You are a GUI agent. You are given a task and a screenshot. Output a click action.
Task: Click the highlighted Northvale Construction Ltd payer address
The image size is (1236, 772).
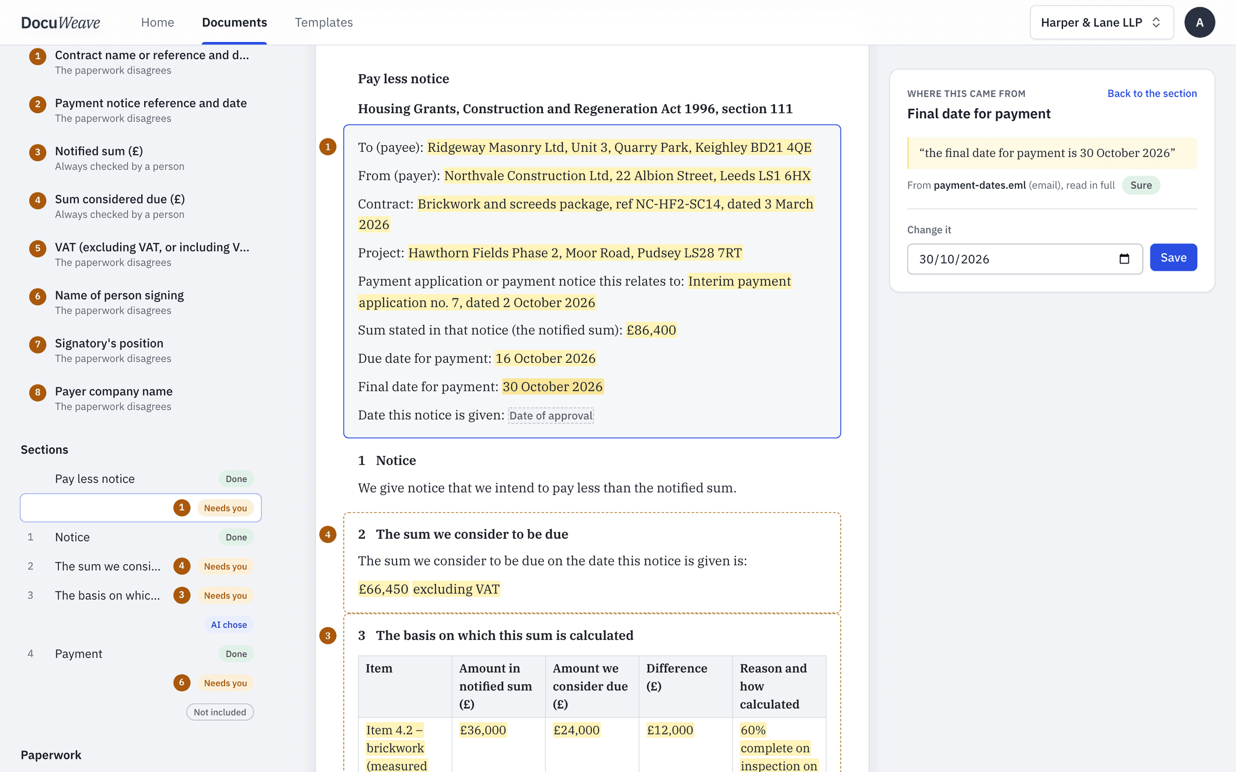[627, 176]
